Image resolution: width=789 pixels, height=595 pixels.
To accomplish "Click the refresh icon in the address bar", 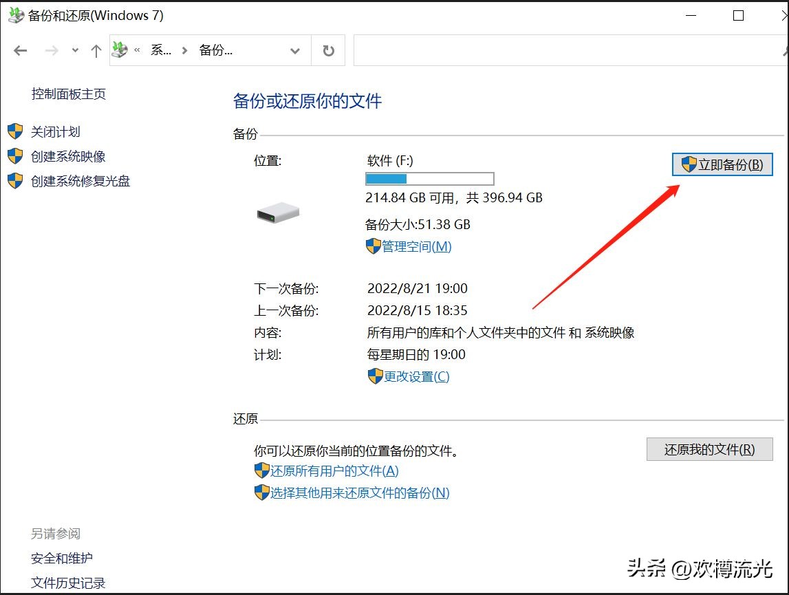I will [x=328, y=50].
